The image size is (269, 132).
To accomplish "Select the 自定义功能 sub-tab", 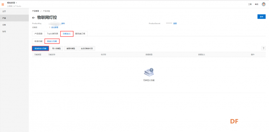I will coord(52,41).
